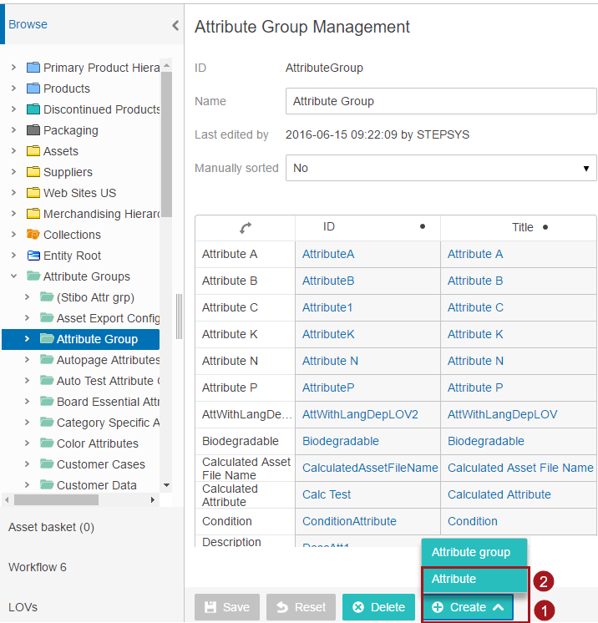Click the Web Sites US folder icon

pos(33,193)
